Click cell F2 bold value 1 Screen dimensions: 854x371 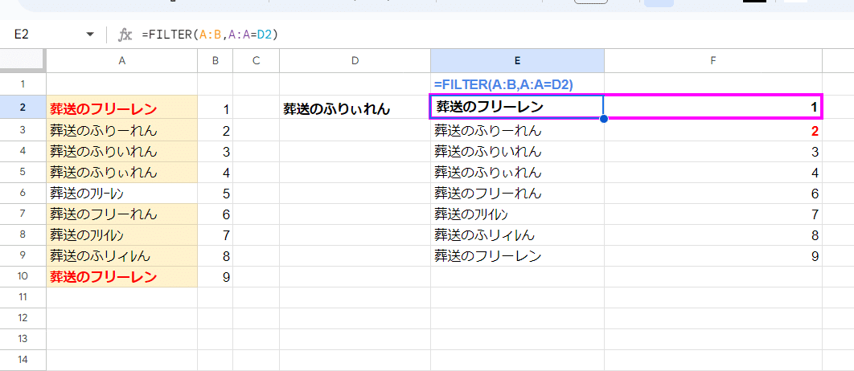click(x=713, y=107)
